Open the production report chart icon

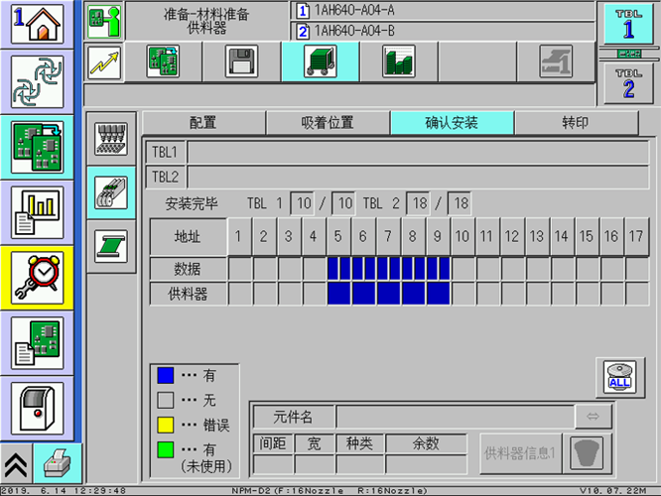coord(38,213)
